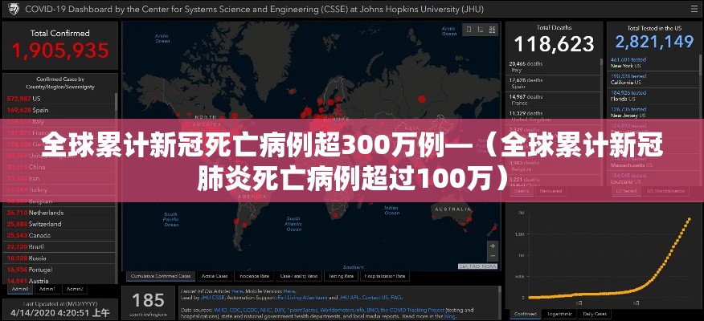Select California US tested row
The height and width of the screenshot is (321, 704).
[x=652, y=79]
